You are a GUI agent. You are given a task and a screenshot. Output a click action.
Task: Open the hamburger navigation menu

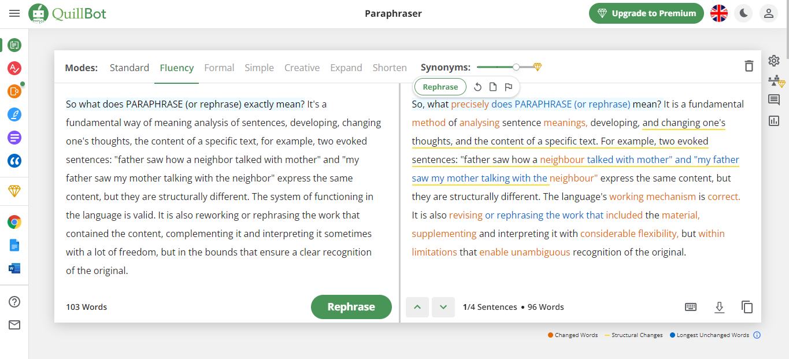pos(14,13)
